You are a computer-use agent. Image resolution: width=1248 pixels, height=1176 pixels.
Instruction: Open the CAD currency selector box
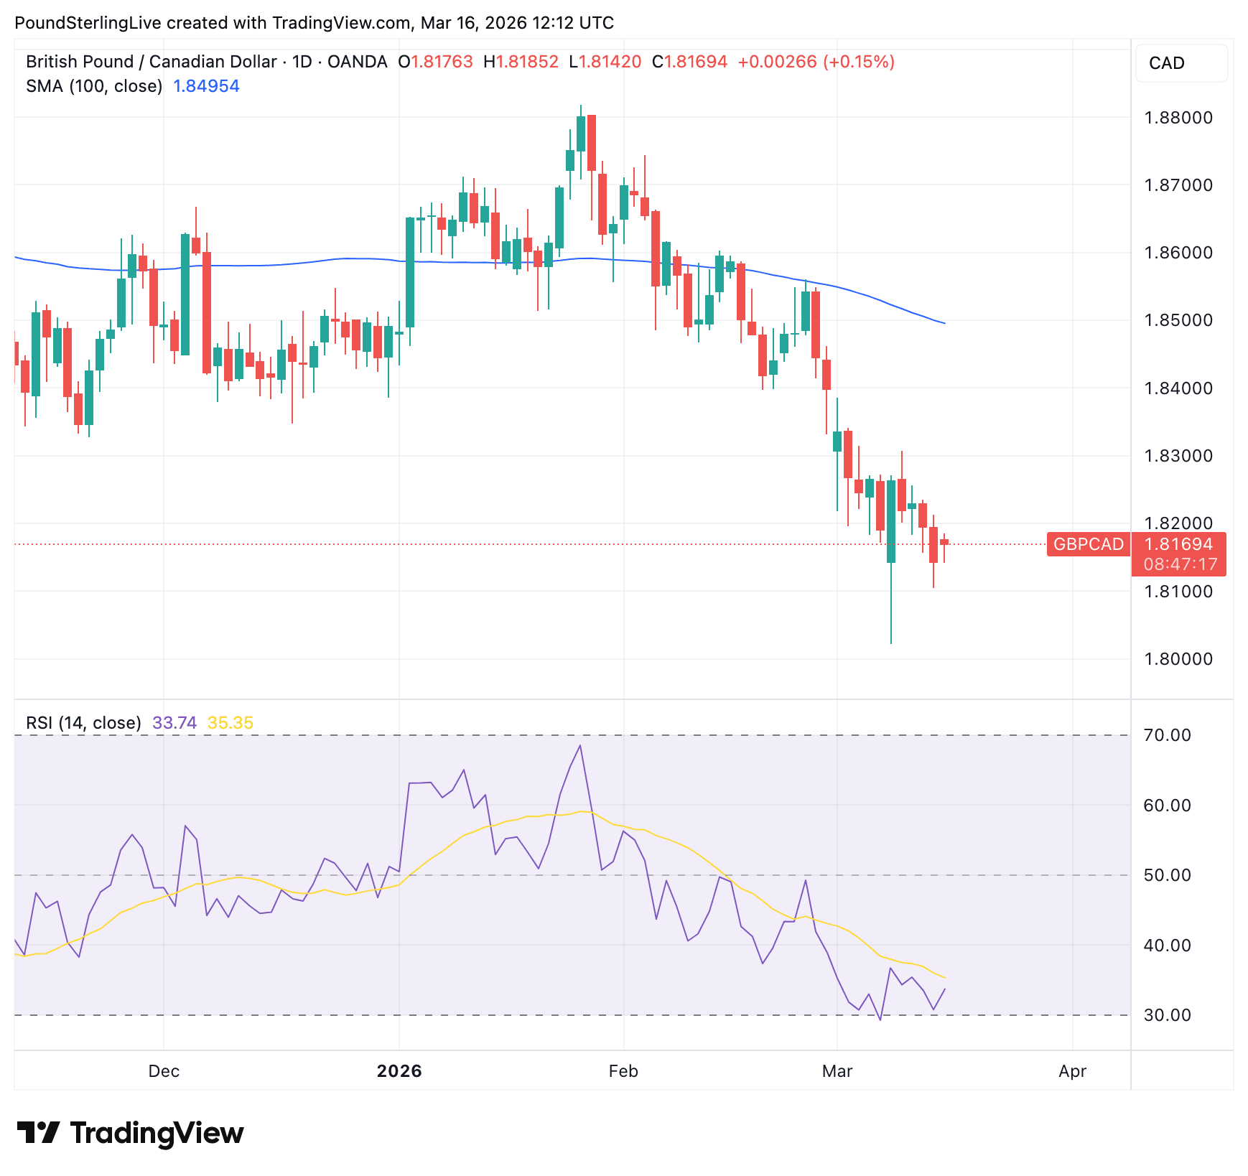(1181, 63)
